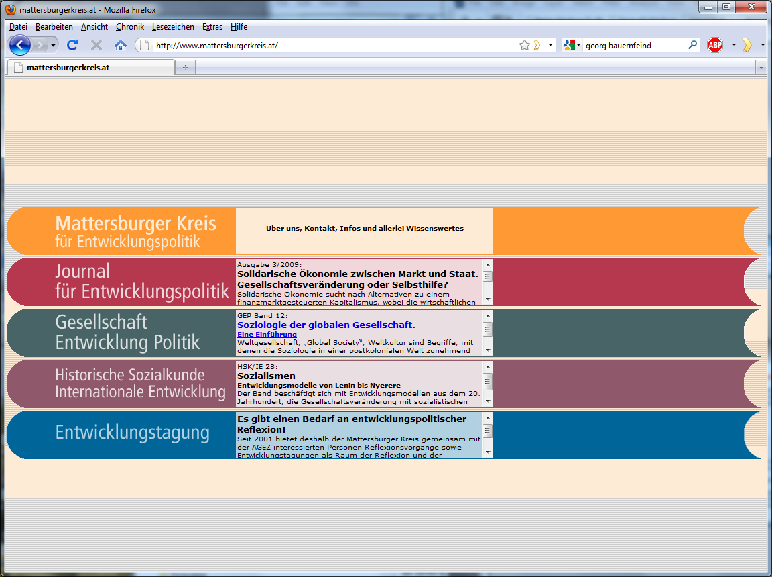The height and width of the screenshot is (577, 772).
Task: Click the stop loading X icon
Action: 96,46
